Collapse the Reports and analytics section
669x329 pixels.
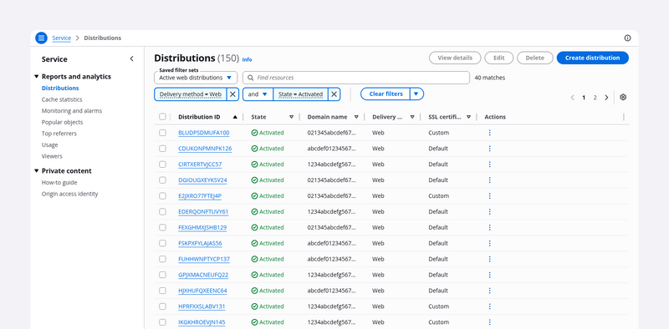(x=36, y=77)
